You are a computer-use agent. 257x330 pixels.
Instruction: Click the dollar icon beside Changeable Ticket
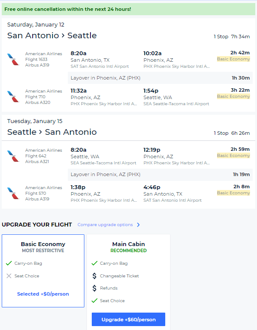pos(94,276)
